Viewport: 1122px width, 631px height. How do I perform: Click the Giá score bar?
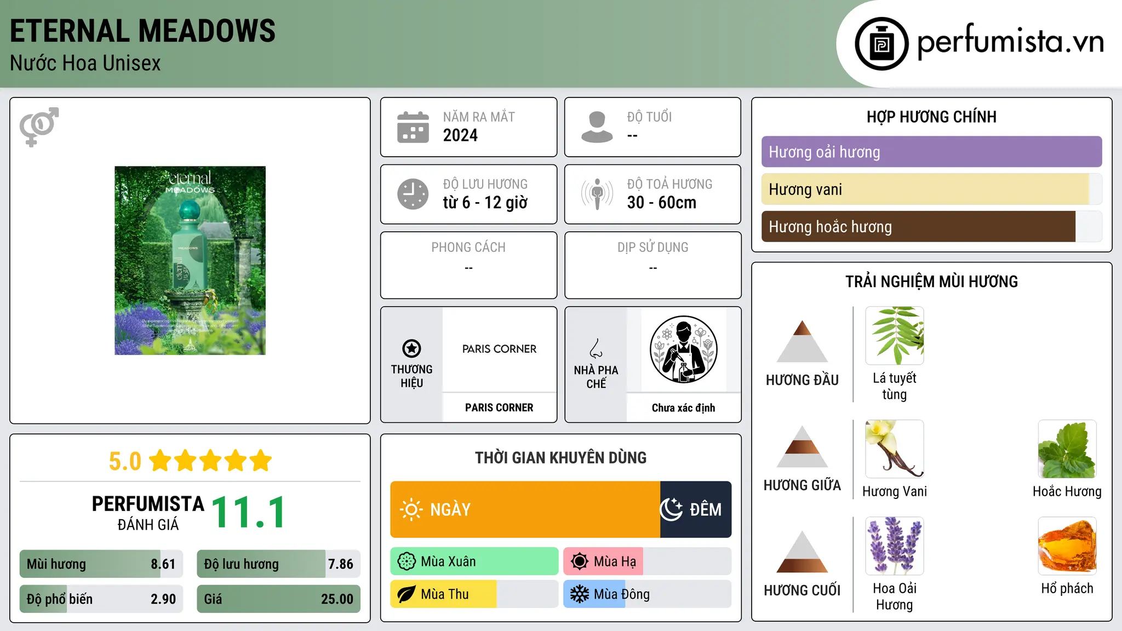pos(279,599)
